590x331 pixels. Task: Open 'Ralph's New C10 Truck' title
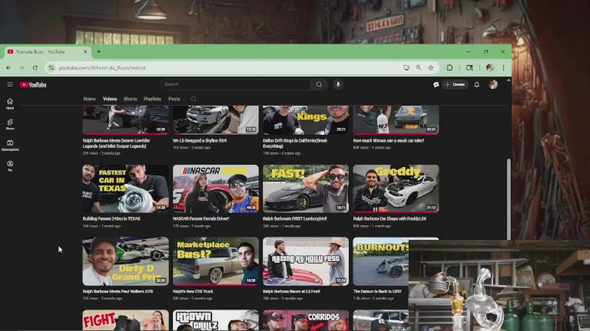(x=193, y=291)
